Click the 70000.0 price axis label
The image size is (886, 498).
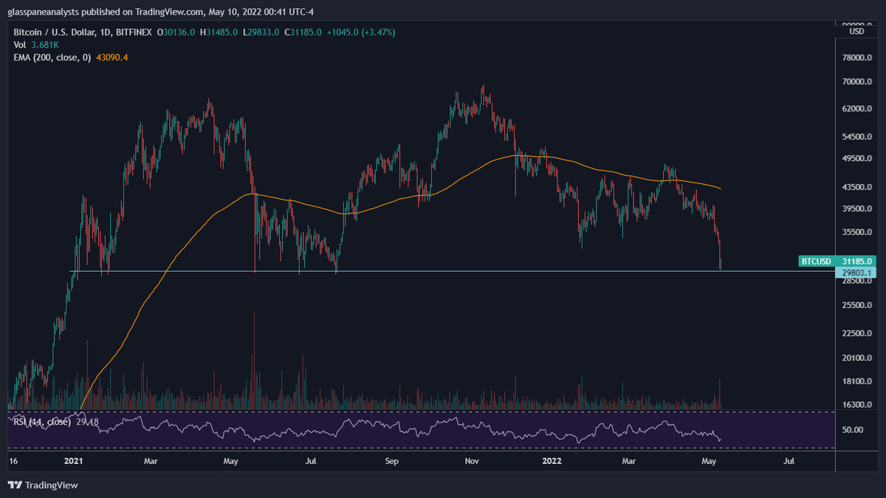[x=859, y=82]
